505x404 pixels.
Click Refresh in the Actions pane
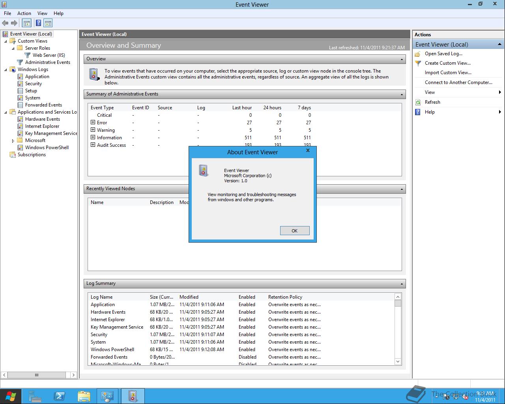pyautogui.click(x=432, y=102)
